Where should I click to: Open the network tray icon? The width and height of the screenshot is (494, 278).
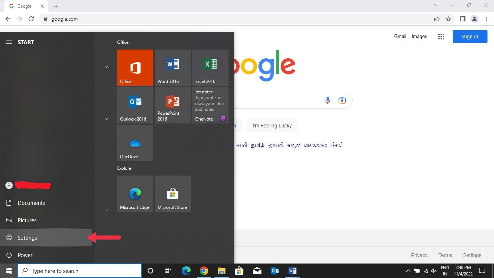tap(426, 271)
